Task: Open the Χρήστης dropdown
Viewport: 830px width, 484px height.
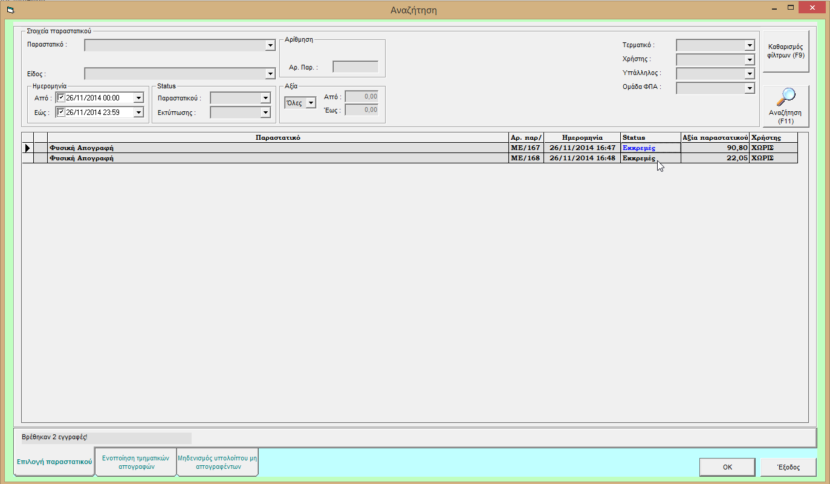Action: tap(750, 59)
